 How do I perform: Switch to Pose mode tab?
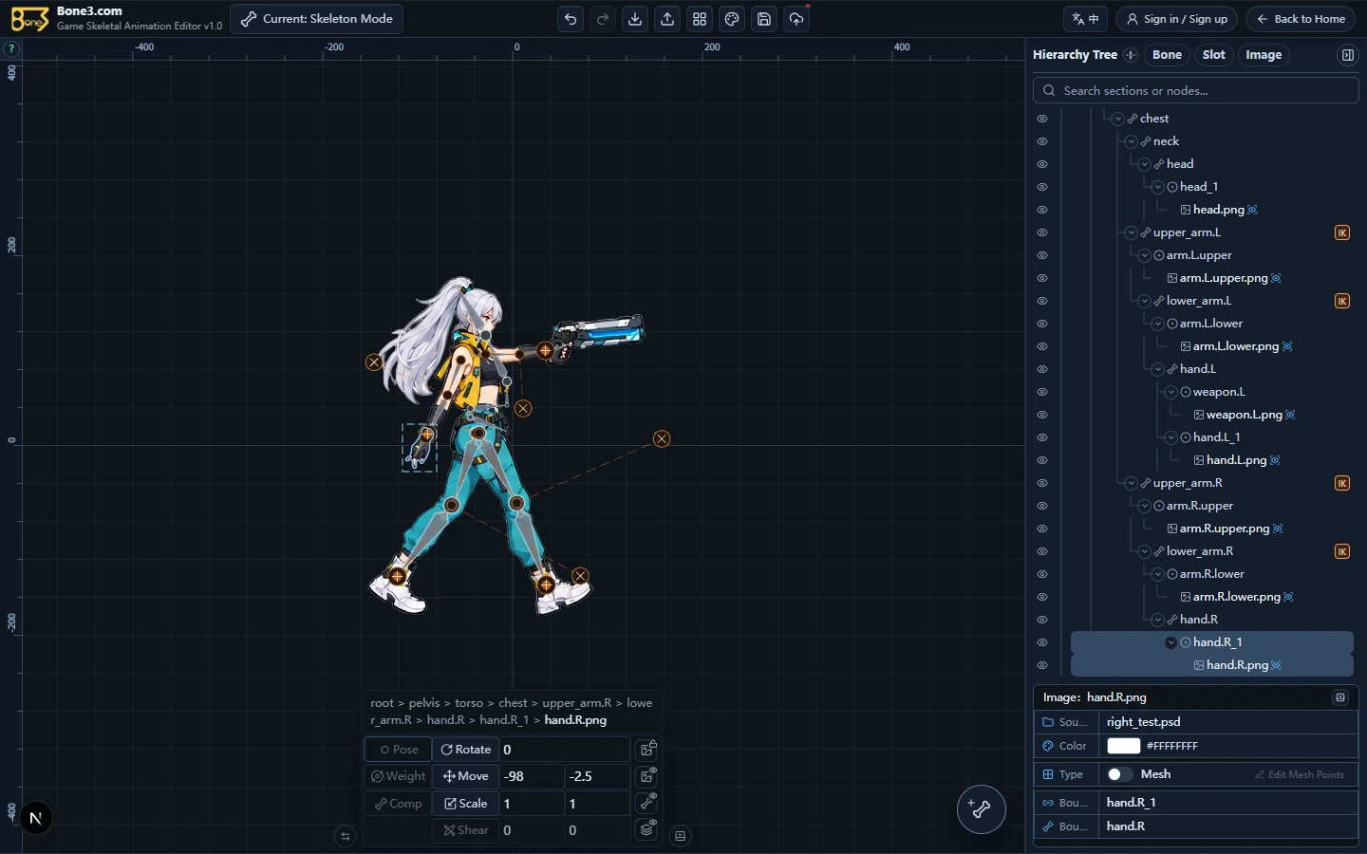pos(399,750)
